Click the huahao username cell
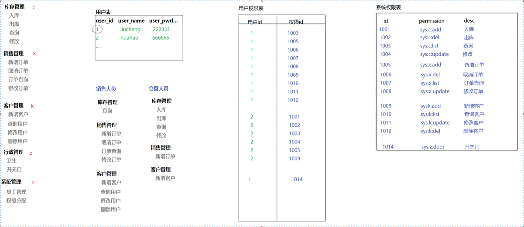Viewport: 524px width, 227px height. (129, 38)
